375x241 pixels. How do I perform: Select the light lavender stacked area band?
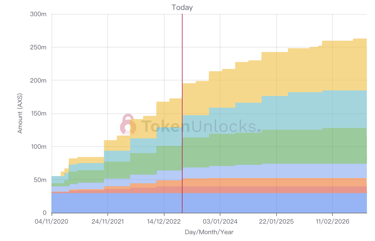pyautogui.click(x=279, y=171)
